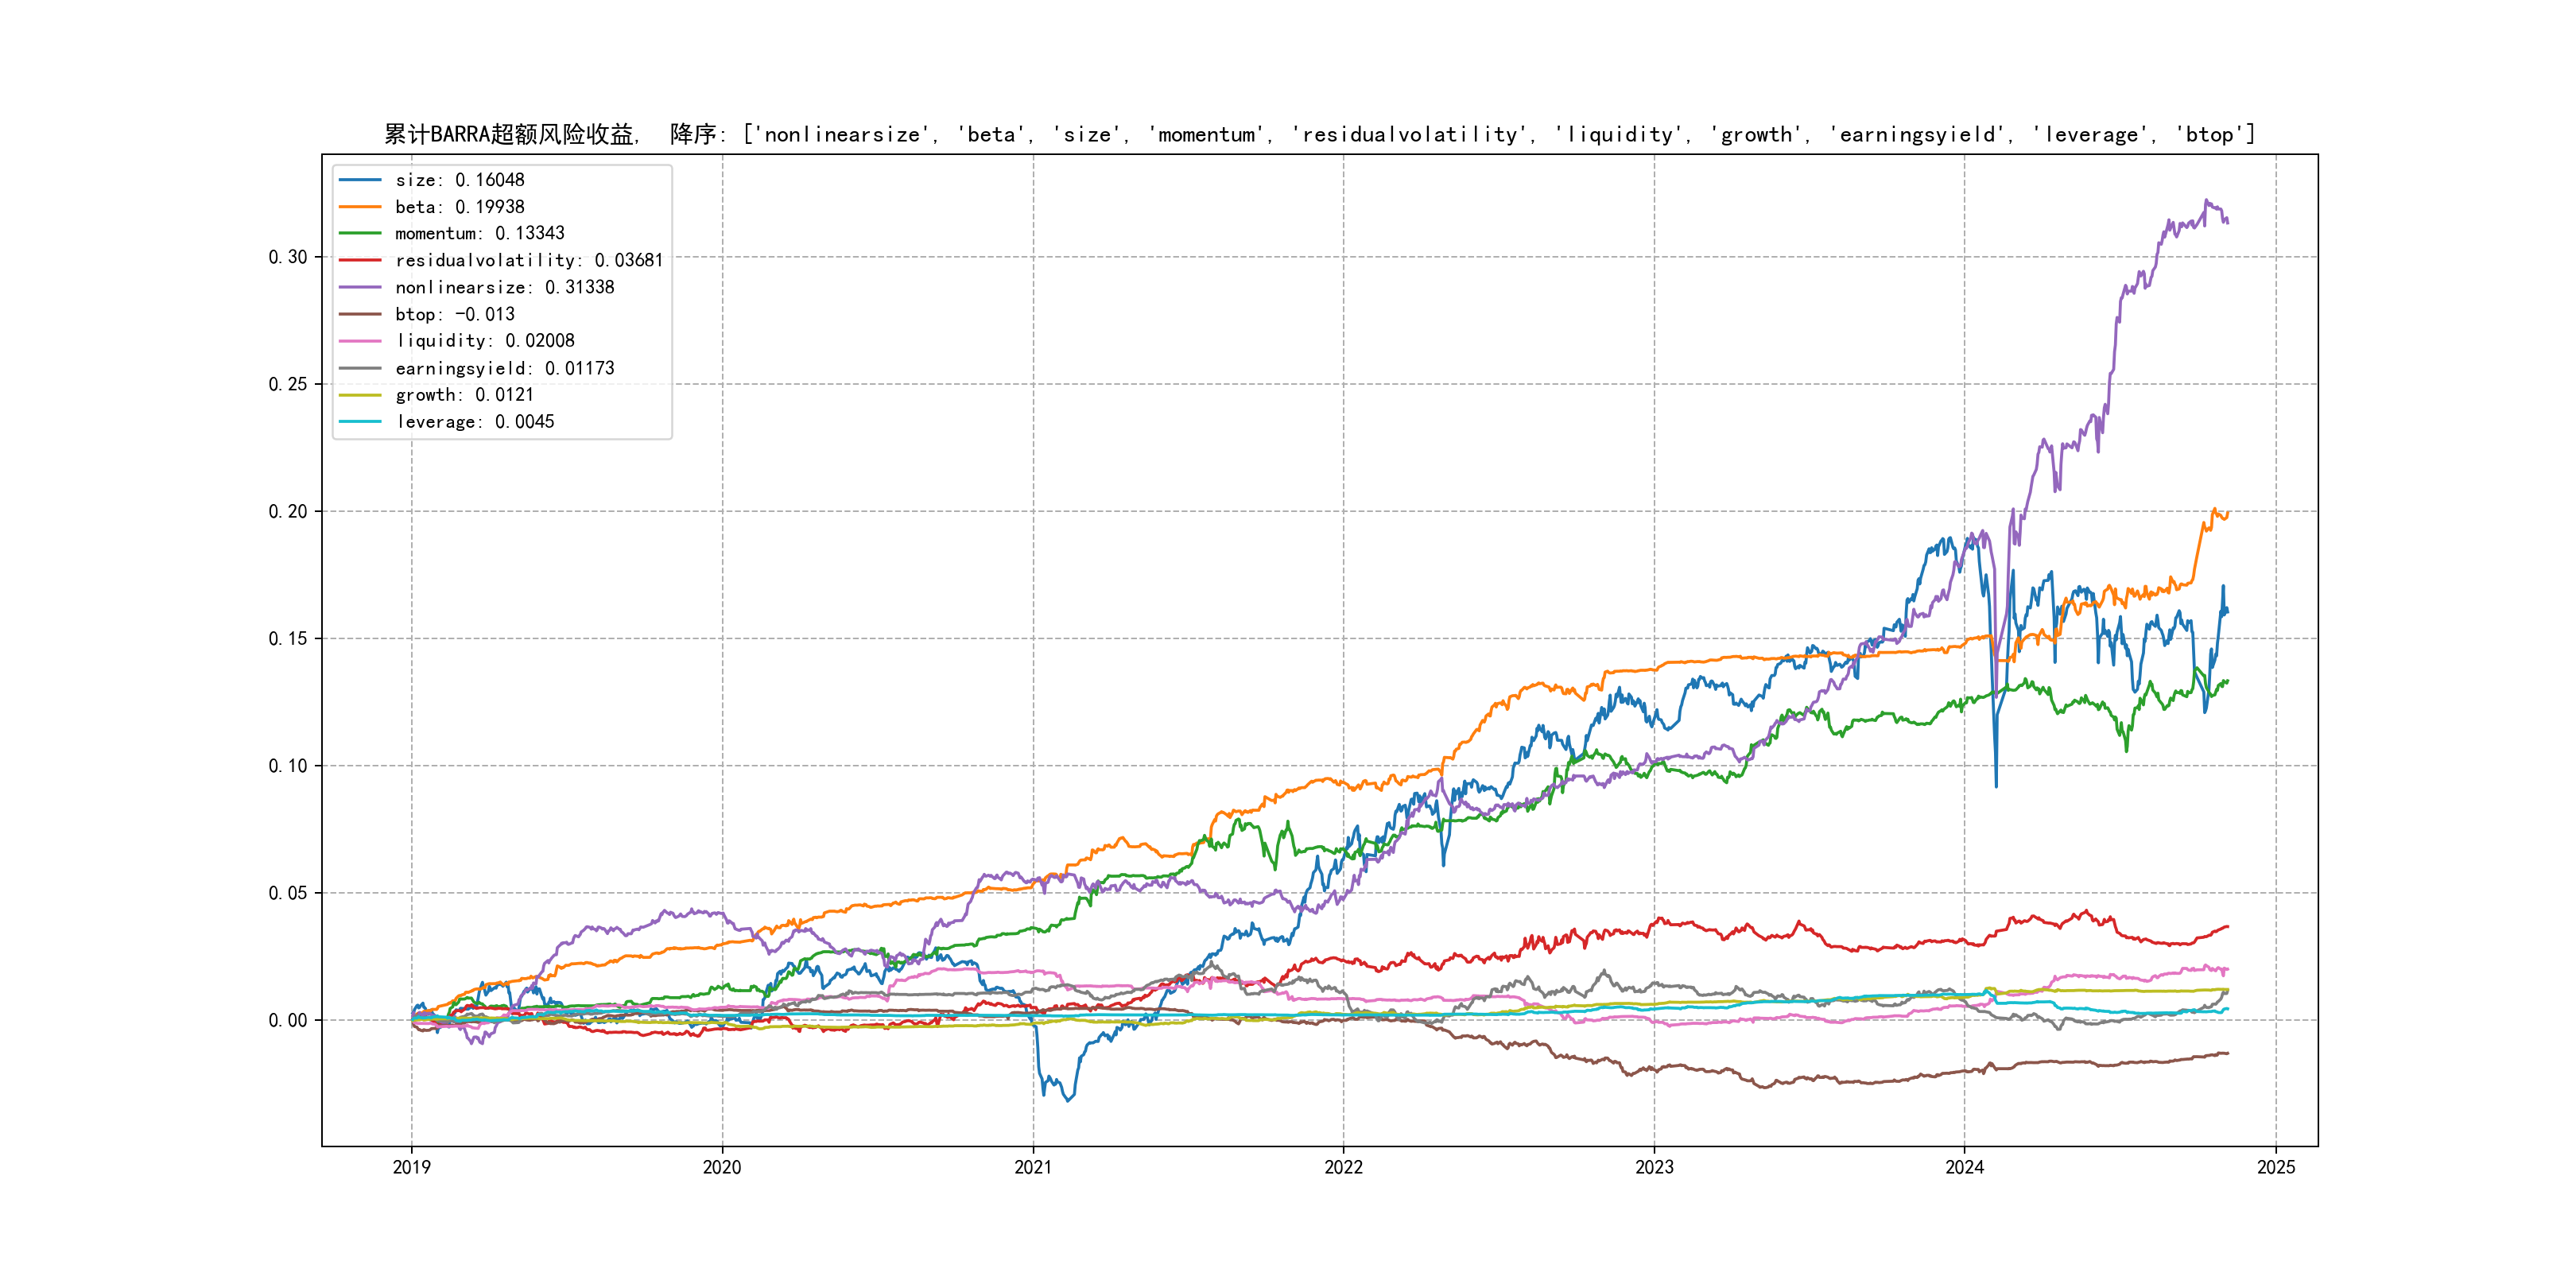Click the 2025 x-axis tick label

tap(2276, 1167)
